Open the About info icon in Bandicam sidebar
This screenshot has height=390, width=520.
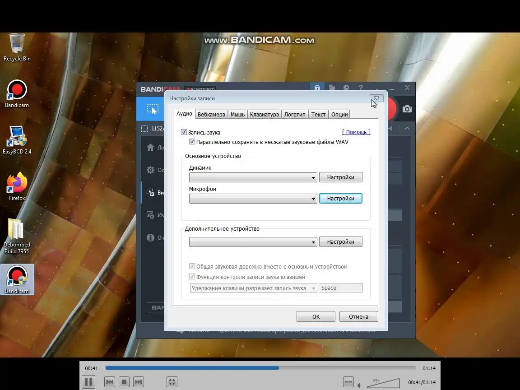(151, 237)
